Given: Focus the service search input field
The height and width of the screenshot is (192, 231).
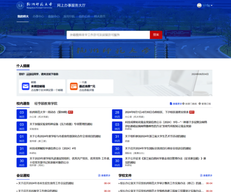Looking at the screenshot, I should (108, 35).
